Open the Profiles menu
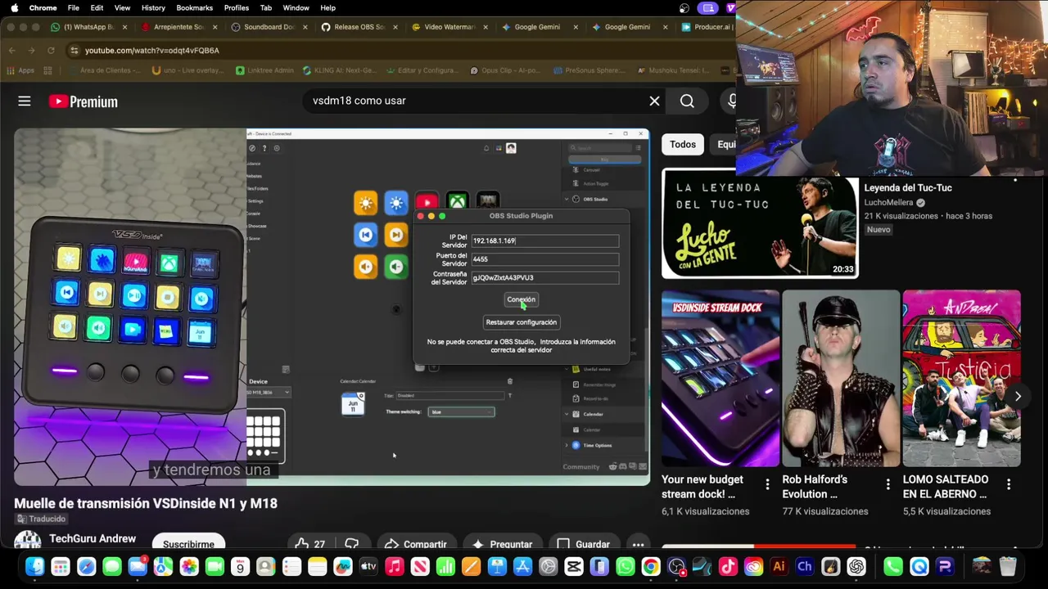Screen dimensions: 1048x589 237,7
